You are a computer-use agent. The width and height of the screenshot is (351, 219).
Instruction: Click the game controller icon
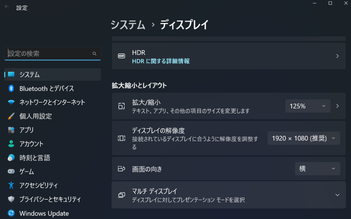click(11, 172)
